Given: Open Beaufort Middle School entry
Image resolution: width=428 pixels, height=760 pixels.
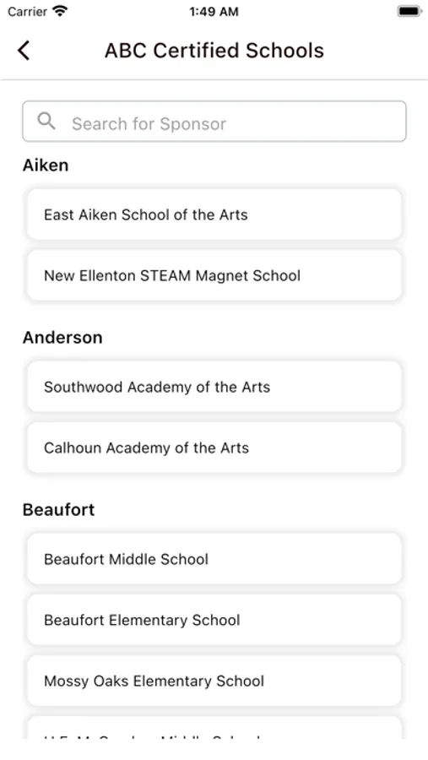Looking at the screenshot, I should pyautogui.click(x=214, y=559).
